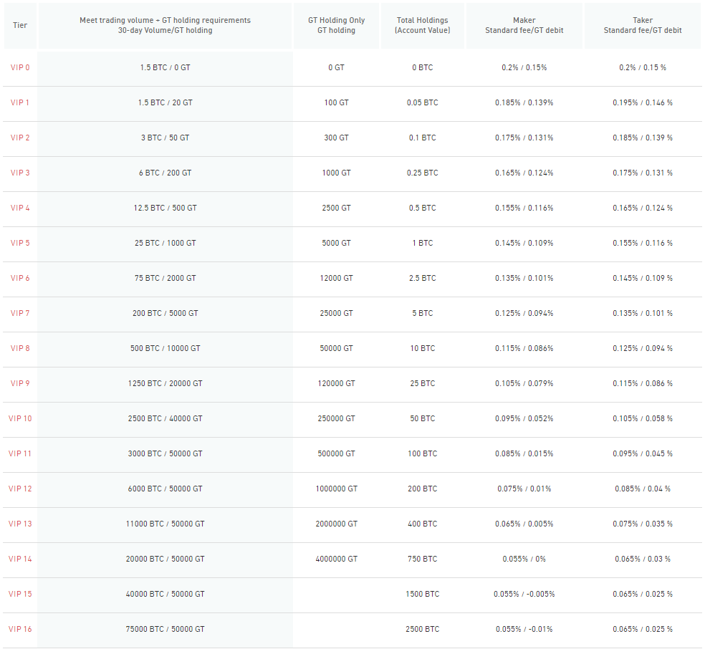705x649 pixels.
Task: Select the 12000 GT holding cell
Action: 336,278
